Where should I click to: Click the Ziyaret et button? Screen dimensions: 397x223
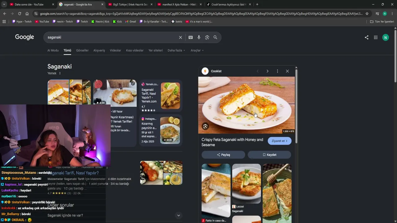(279, 141)
